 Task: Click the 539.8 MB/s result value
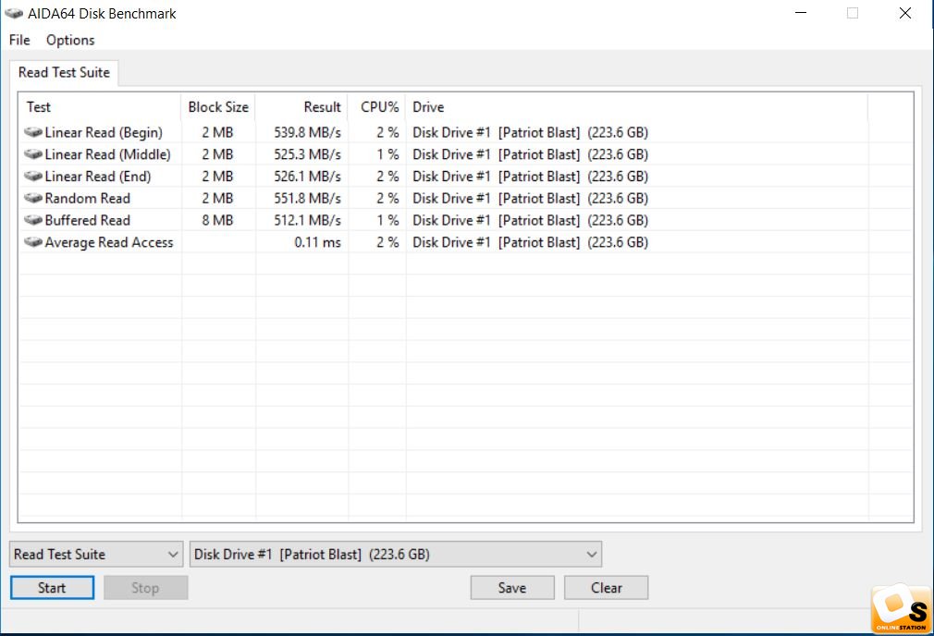(307, 132)
